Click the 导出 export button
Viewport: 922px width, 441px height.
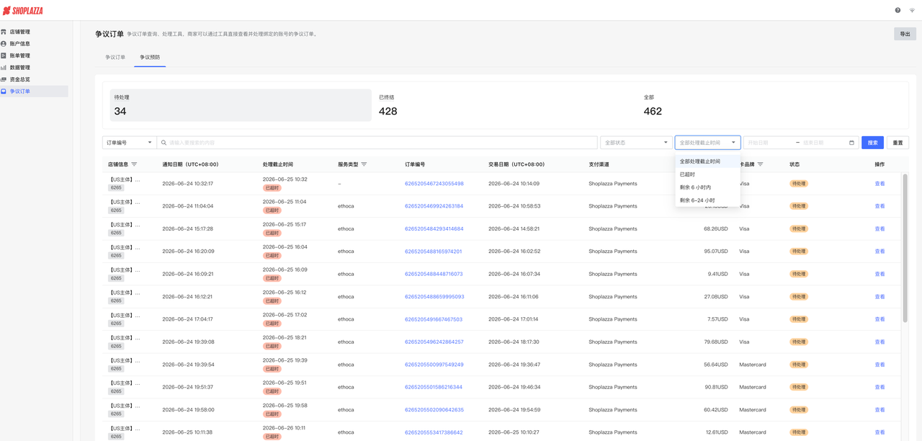click(905, 34)
